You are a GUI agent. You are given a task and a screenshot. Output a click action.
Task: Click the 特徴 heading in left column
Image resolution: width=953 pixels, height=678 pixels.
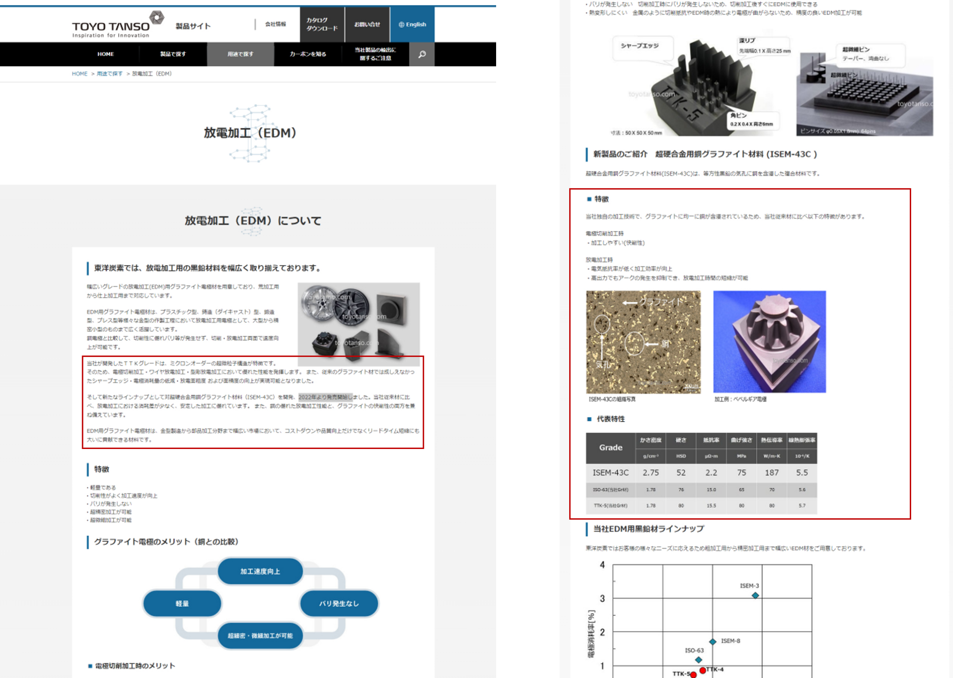click(101, 469)
